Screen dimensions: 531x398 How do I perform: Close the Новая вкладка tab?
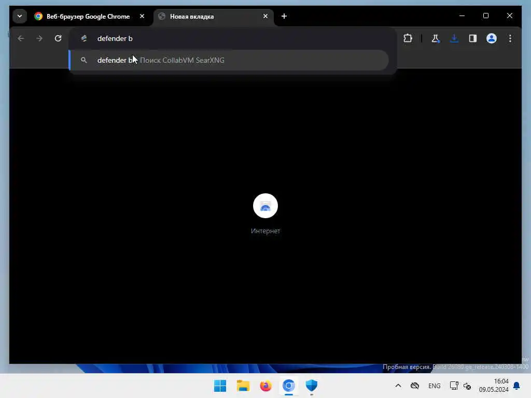point(265,16)
